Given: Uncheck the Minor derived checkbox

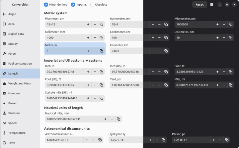Looking at the screenshot, I should [46, 5].
